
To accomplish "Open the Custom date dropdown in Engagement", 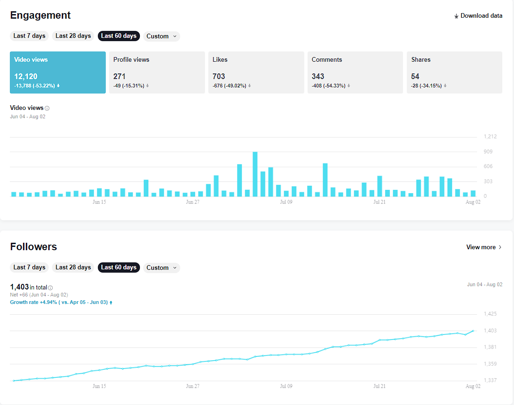I will [162, 36].
